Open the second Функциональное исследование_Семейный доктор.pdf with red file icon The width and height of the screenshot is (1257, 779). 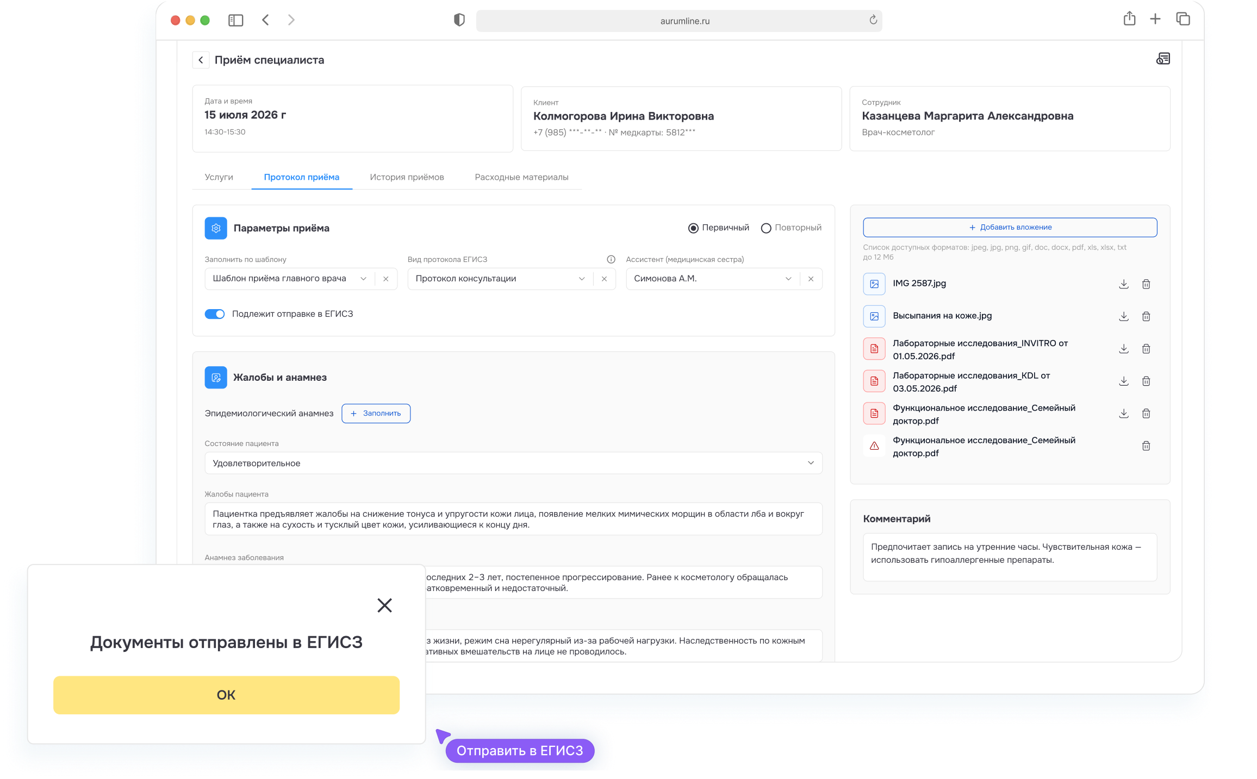969,414
